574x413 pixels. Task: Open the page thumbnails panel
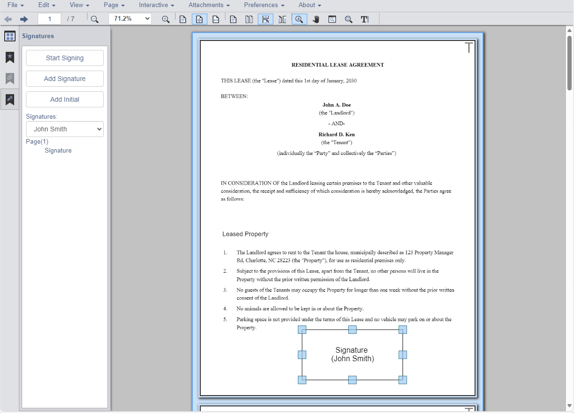(10, 36)
